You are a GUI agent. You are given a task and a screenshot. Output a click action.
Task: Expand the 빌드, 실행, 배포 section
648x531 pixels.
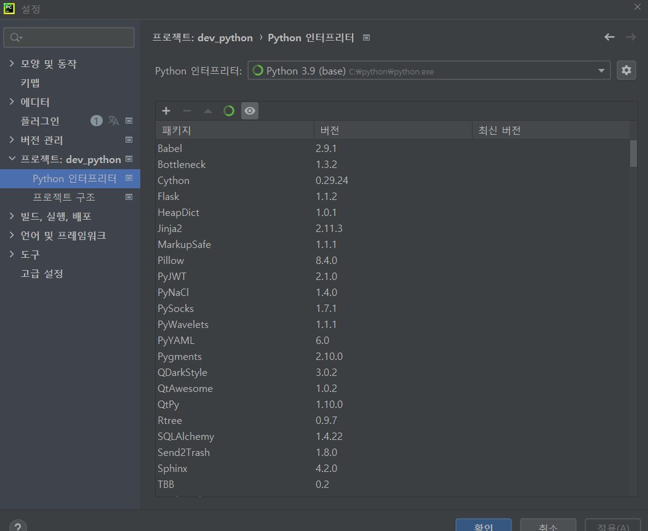click(x=12, y=216)
